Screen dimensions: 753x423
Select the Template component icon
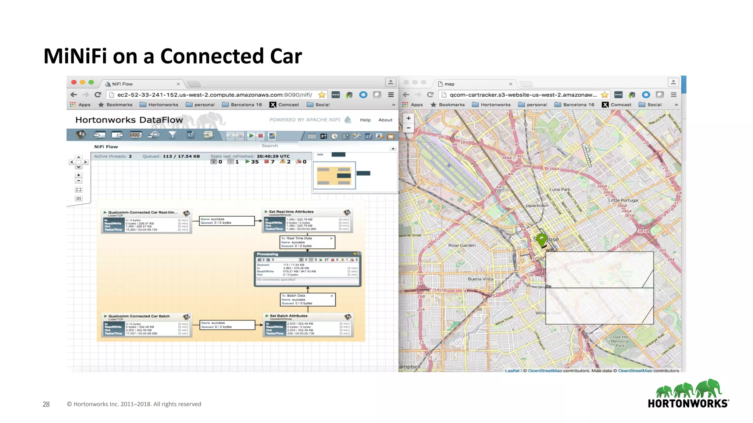click(190, 135)
